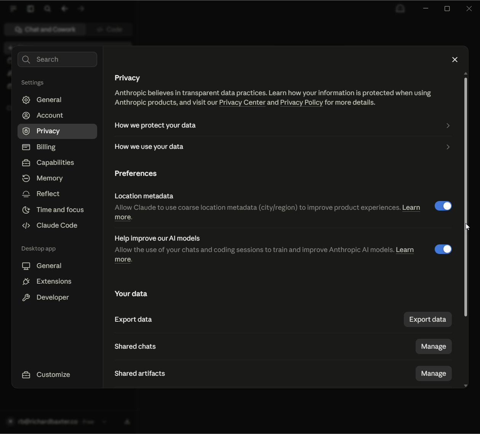Open General settings via the gear icon
The height and width of the screenshot is (434, 480).
pyautogui.click(x=26, y=100)
